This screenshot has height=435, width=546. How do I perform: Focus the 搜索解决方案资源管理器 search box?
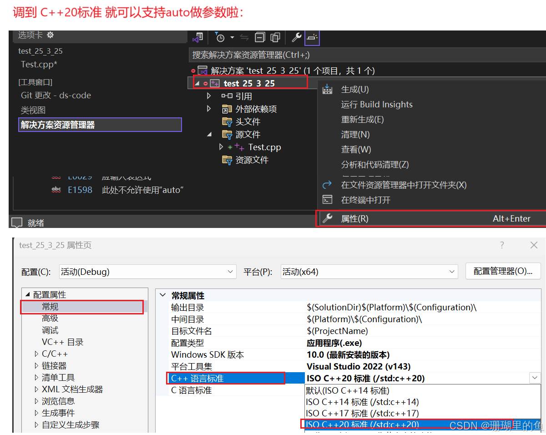click(x=367, y=55)
